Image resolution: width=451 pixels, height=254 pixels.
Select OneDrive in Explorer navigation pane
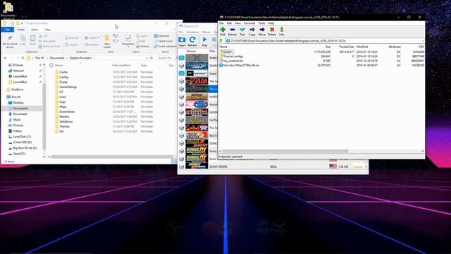pos(17,90)
